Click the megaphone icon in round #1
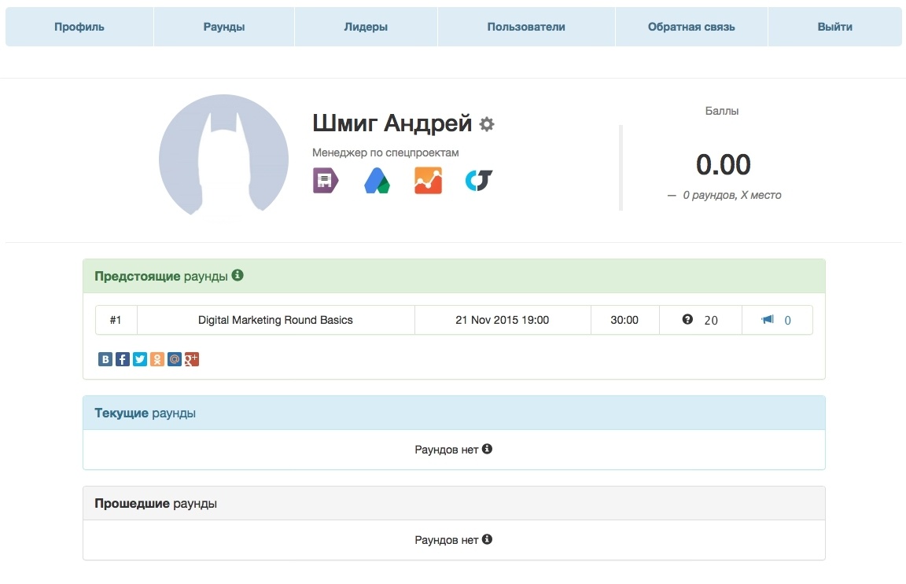 pos(768,319)
